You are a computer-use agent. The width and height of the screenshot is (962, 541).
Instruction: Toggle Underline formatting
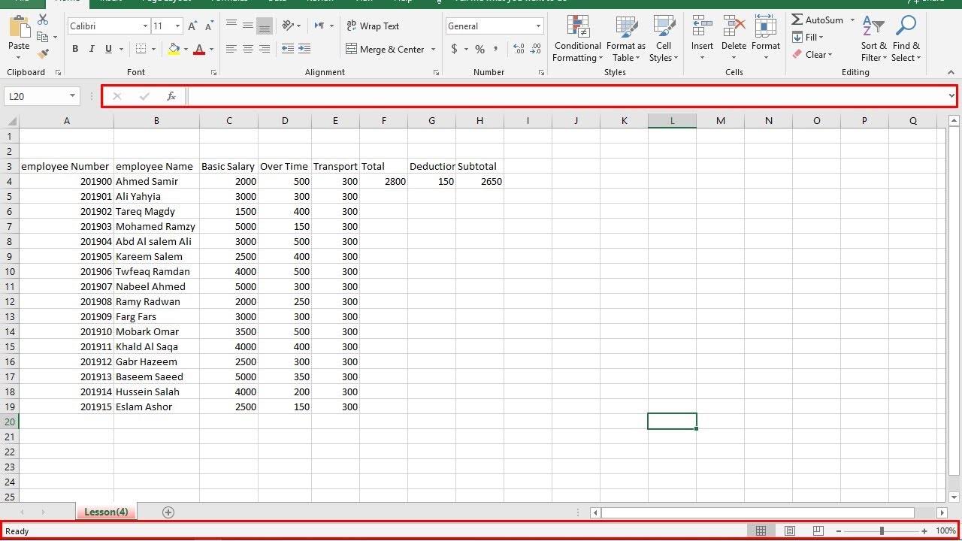(108, 49)
